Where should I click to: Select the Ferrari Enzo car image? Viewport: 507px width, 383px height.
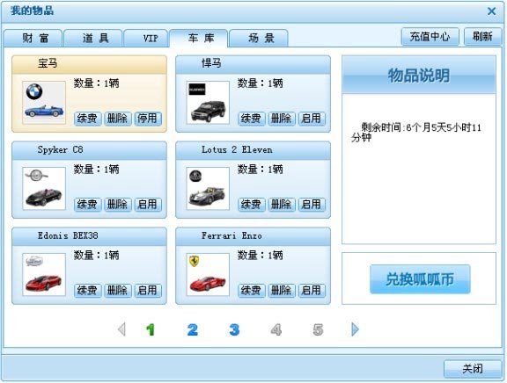click(208, 275)
